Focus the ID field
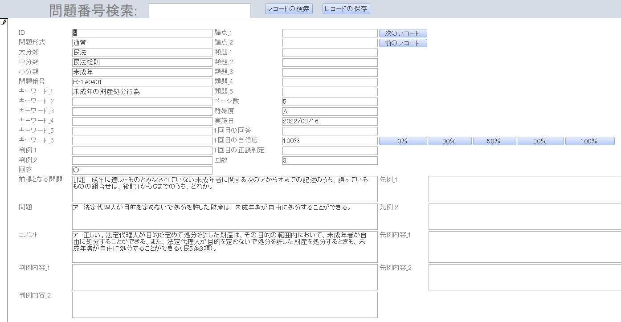 (x=142, y=33)
